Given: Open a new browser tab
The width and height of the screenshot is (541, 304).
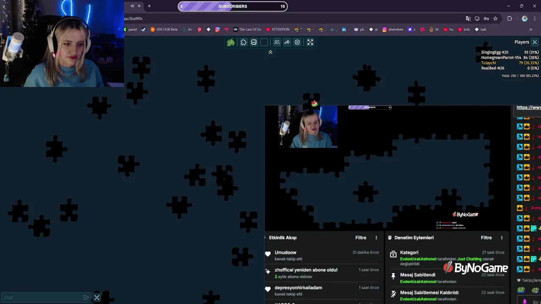Looking at the screenshot, I should (x=149, y=6).
